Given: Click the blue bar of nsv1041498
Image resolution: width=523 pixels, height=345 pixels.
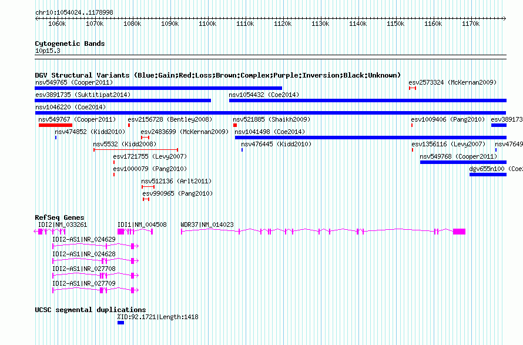Looking at the screenshot, I should click(x=371, y=138).
